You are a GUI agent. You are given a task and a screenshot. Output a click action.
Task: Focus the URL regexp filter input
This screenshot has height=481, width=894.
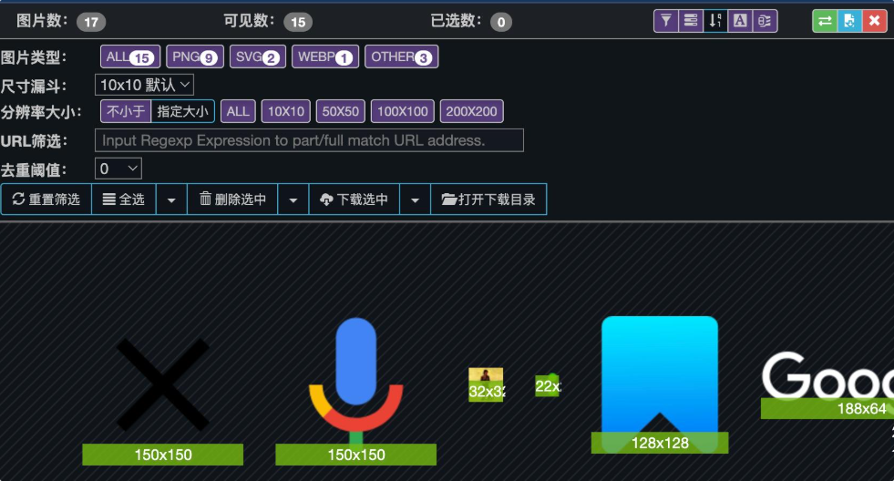pos(309,140)
